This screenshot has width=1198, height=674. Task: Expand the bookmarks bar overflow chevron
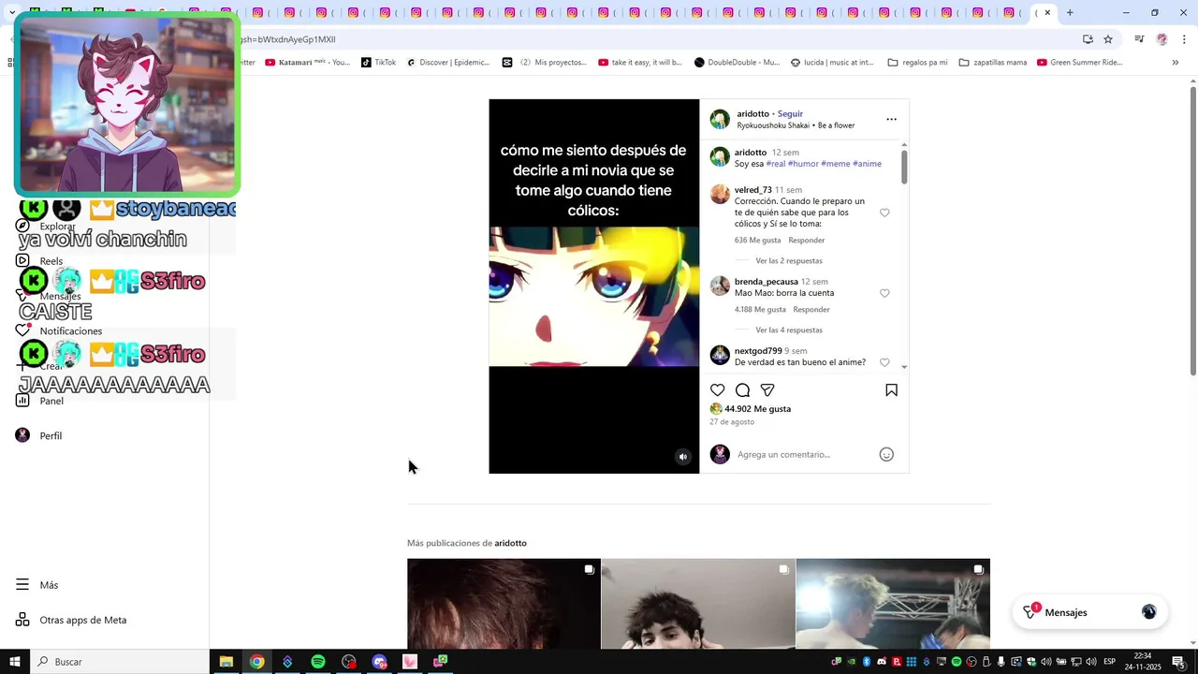pos(1176,63)
